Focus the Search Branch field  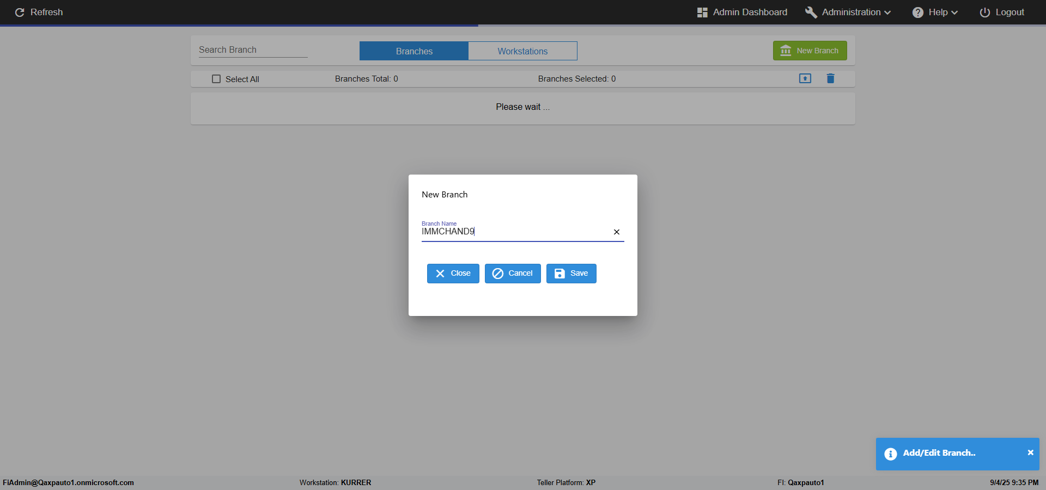click(x=253, y=50)
